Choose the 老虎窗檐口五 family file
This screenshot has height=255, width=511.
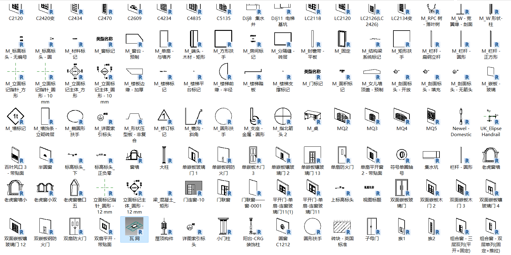pos(75,194)
